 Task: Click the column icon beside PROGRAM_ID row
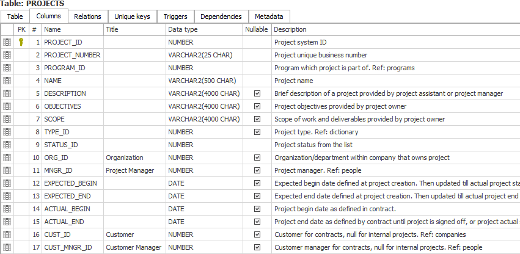7,68
